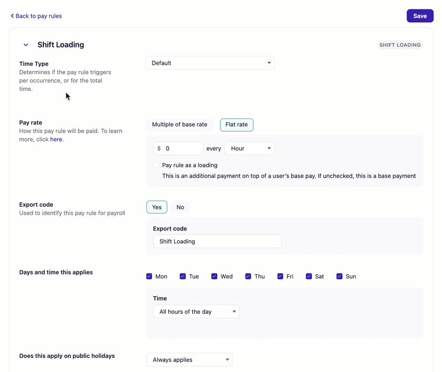442x372 pixels.
Task: Open the Hour frequency dropdown
Action: click(249, 148)
